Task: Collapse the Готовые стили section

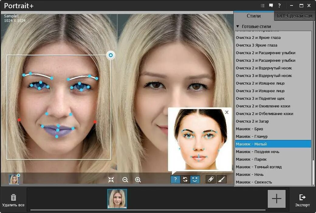Action: coord(238,26)
